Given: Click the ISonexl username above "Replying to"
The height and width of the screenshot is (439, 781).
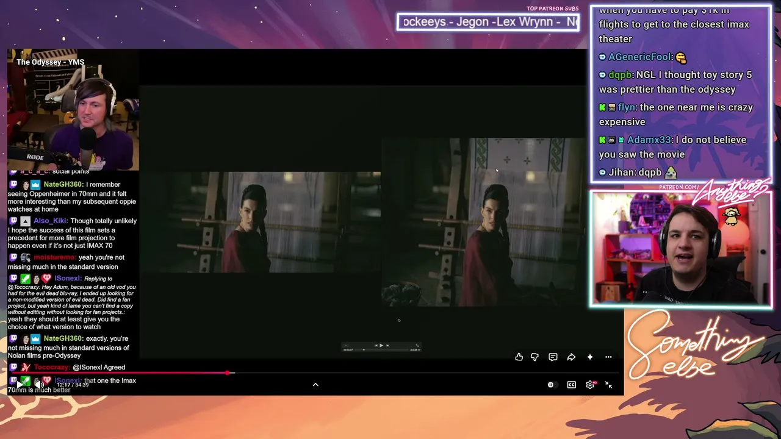Looking at the screenshot, I should pyautogui.click(x=68, y=278).
